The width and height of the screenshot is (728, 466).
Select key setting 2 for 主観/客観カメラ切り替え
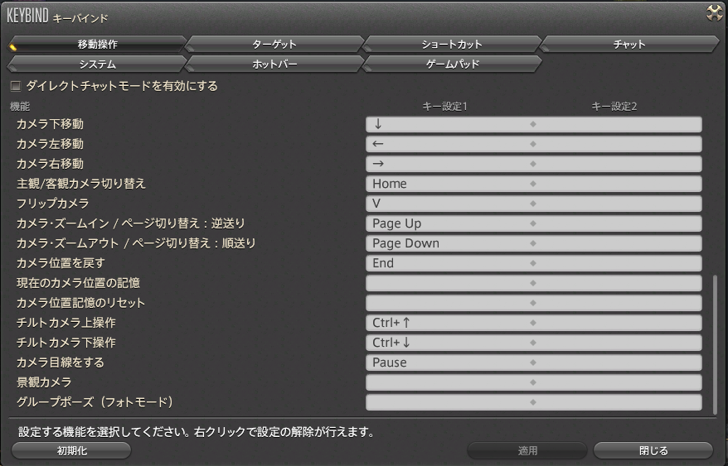[x=618, y=184]
